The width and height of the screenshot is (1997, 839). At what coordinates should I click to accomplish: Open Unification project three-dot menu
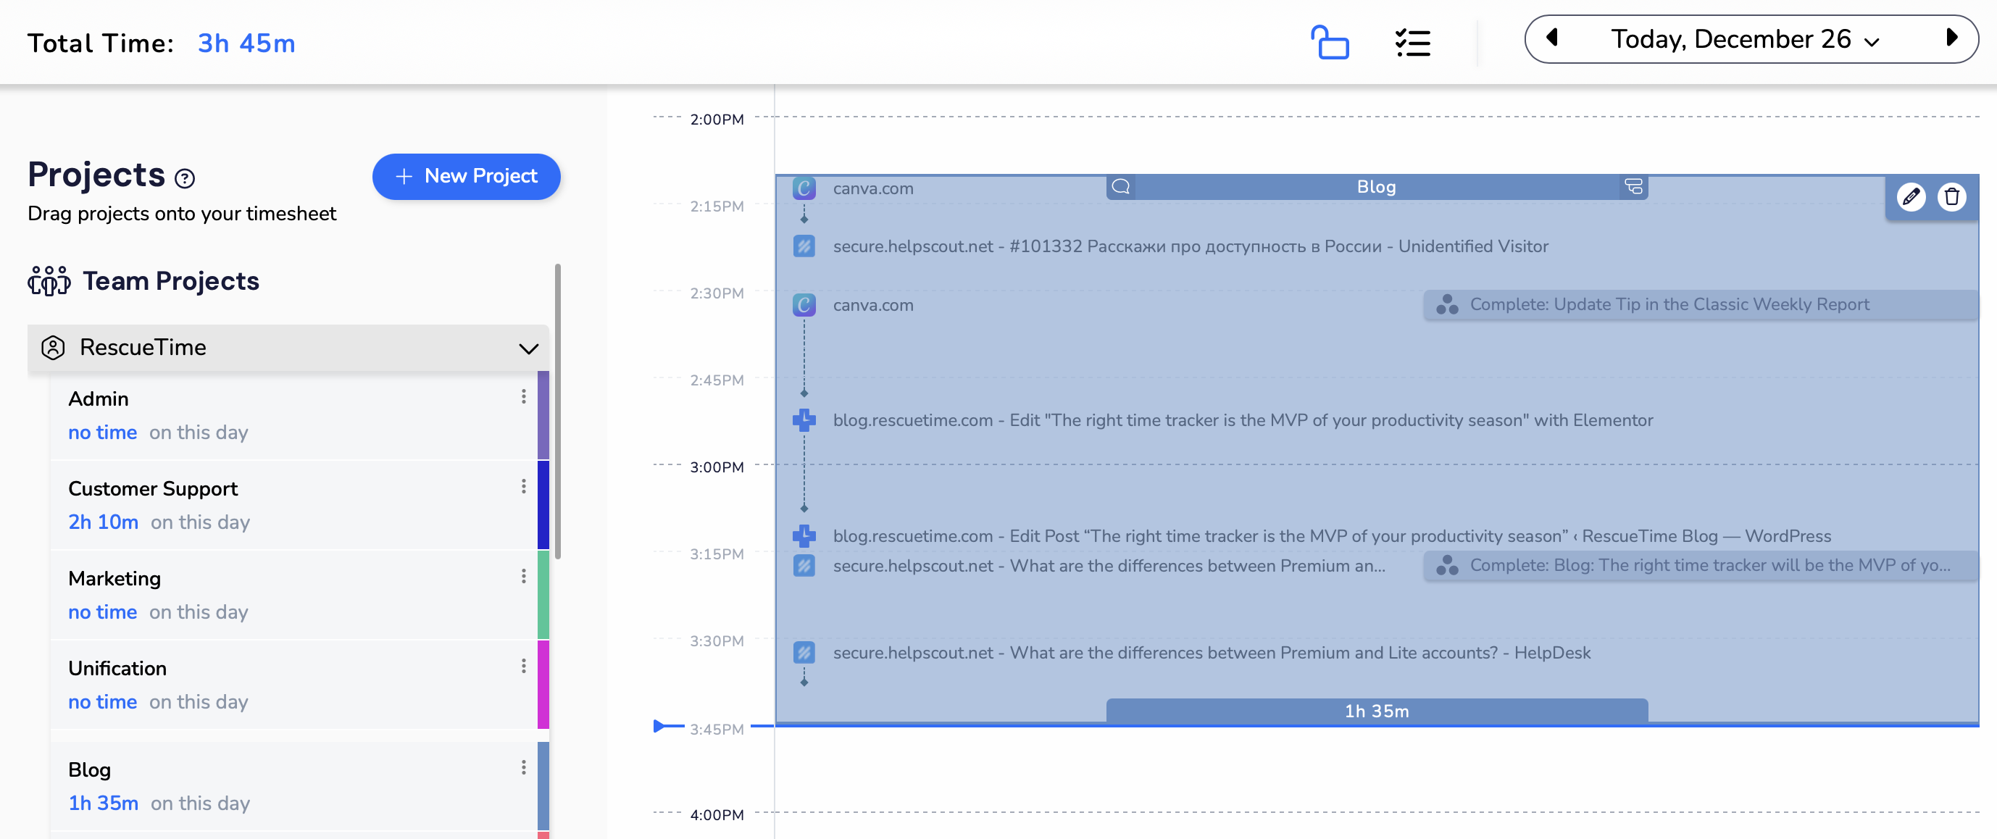click(523, 666)
